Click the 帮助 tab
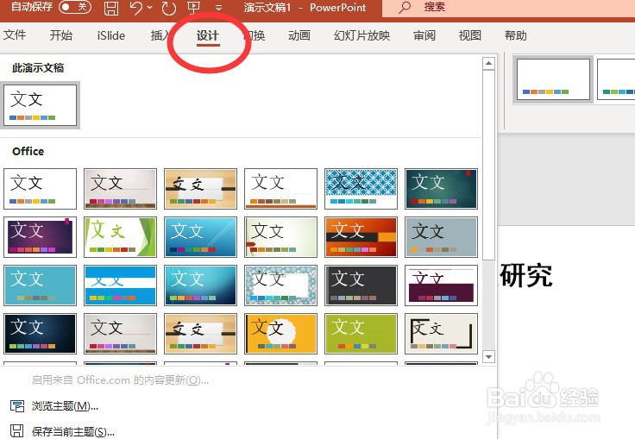 (x=516, y=35)
